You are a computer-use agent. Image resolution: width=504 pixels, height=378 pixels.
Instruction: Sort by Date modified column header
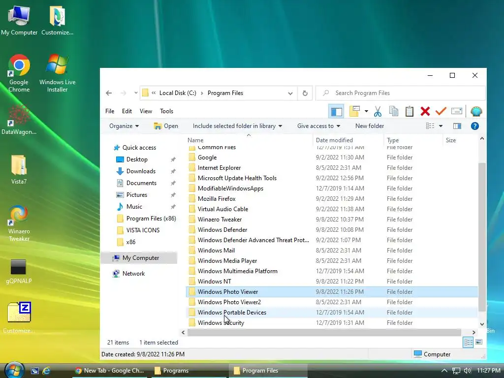click(348, 140)
